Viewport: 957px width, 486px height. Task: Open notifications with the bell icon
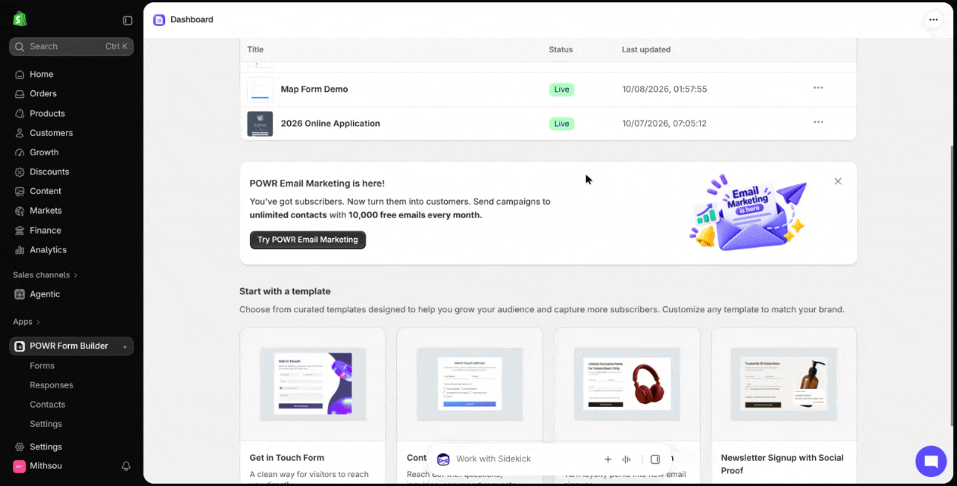(x=126, y=466)
